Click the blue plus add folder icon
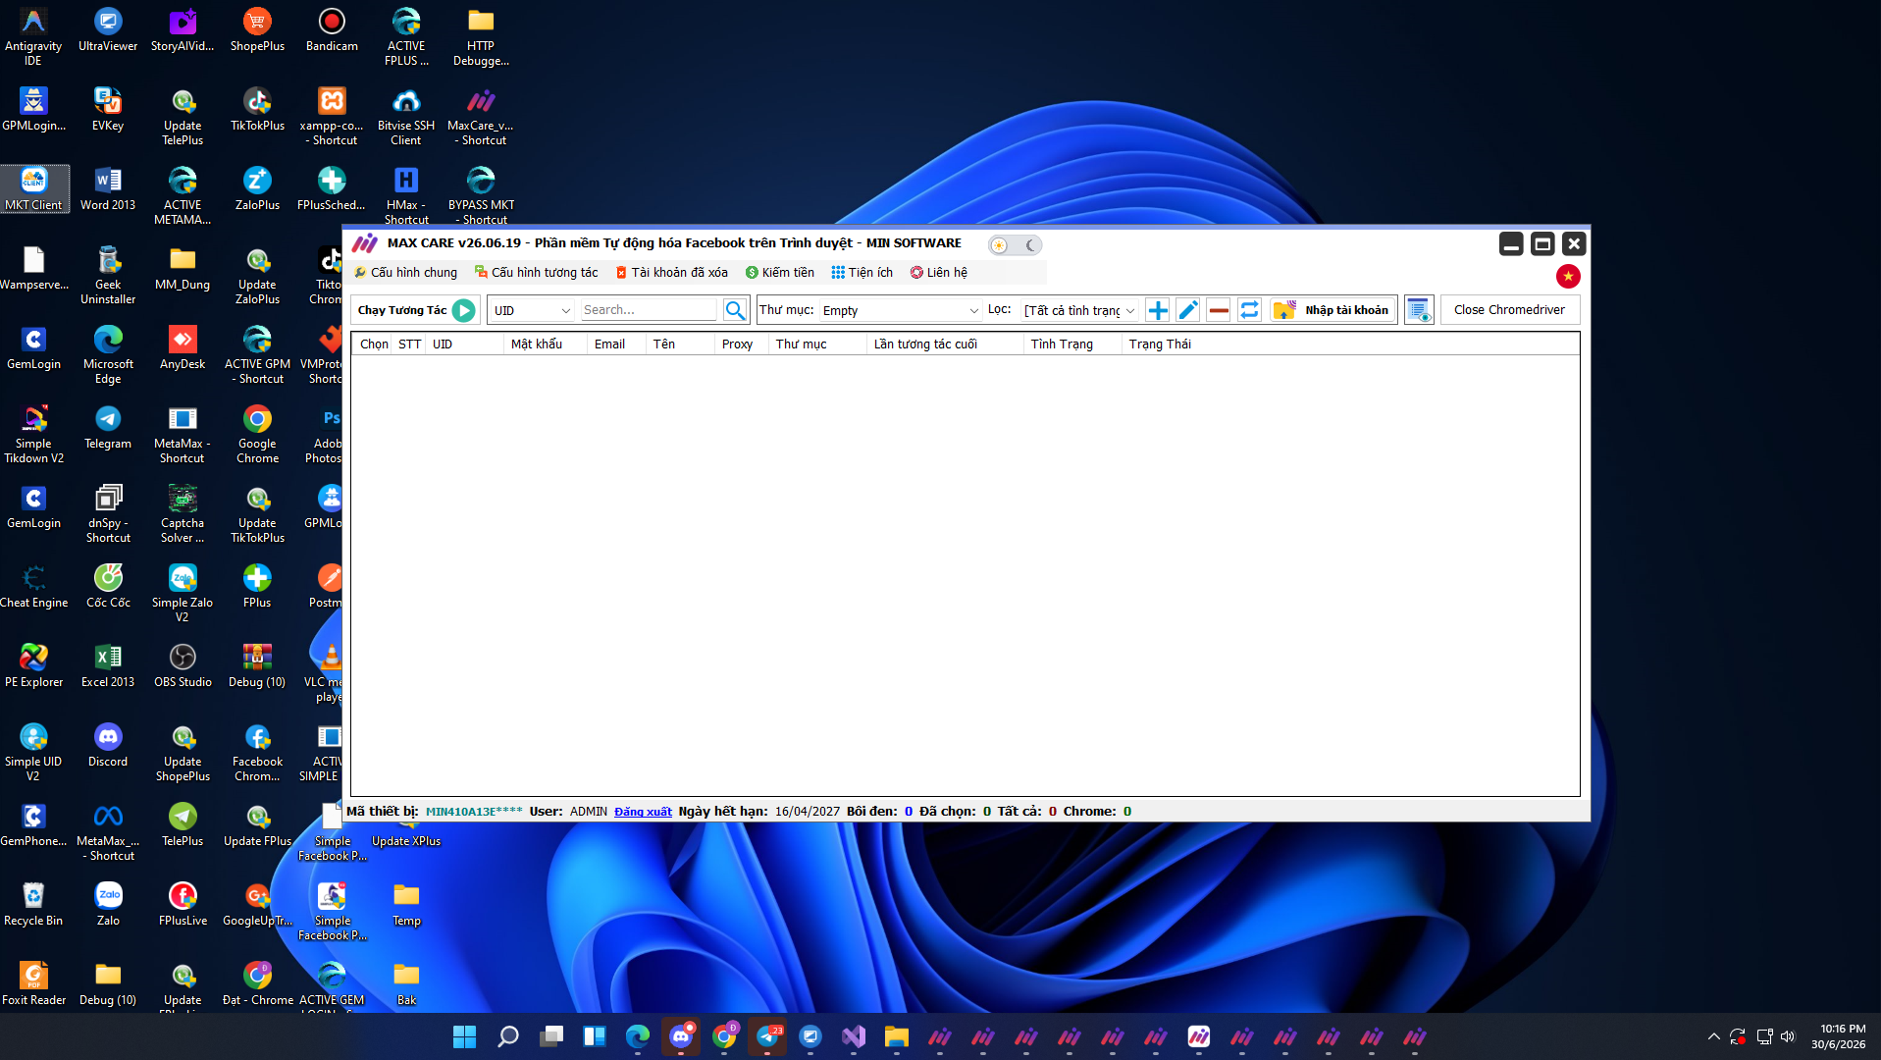The width and height of the screenshot is (1881, 1060). tap(1158, 310)
